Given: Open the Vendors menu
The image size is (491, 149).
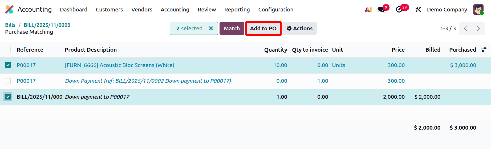Looking at the screenshot, I should click(142, 10).
